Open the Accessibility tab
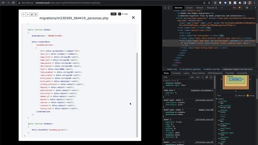Image resolution: width=258 pixels, height=145 pixels. tap(242, 73)
